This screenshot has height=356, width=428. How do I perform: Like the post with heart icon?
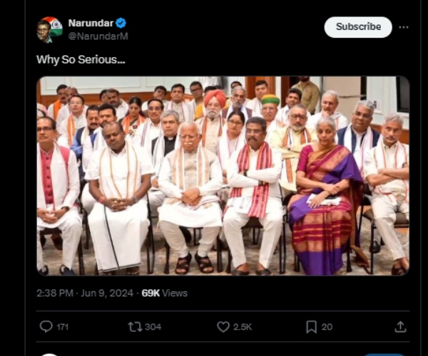[223, 327]
